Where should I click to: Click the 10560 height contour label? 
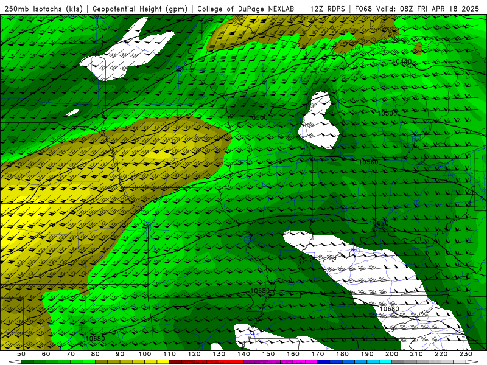pyautogui.click(x=369, y=162)
